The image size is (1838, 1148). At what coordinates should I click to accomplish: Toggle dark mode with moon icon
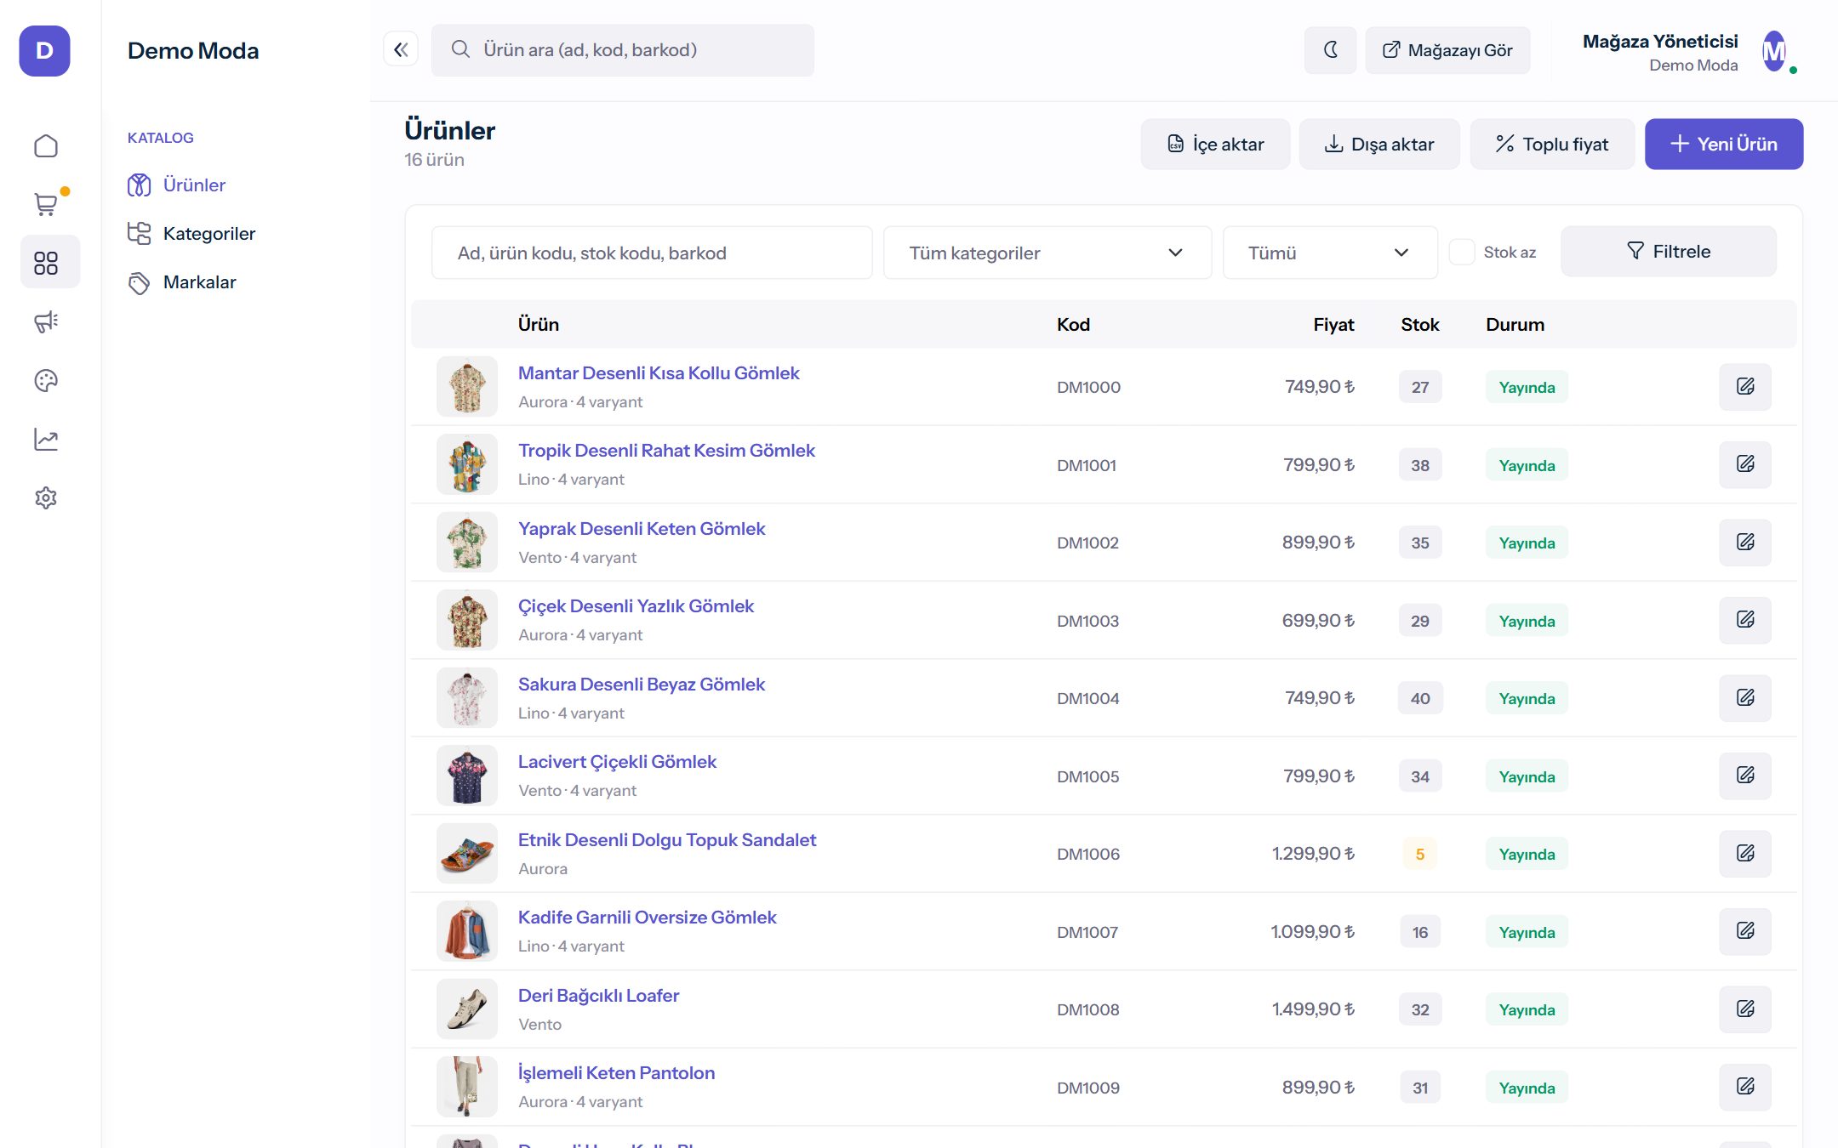tap(1331, 50)
